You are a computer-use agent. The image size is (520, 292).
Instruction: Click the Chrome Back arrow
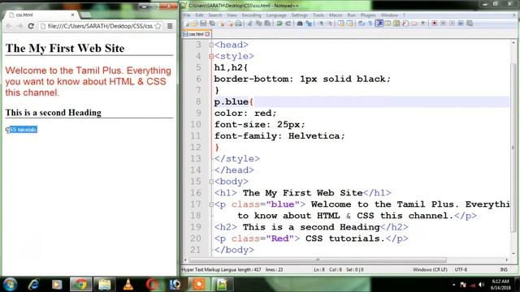tap(9, 26)
